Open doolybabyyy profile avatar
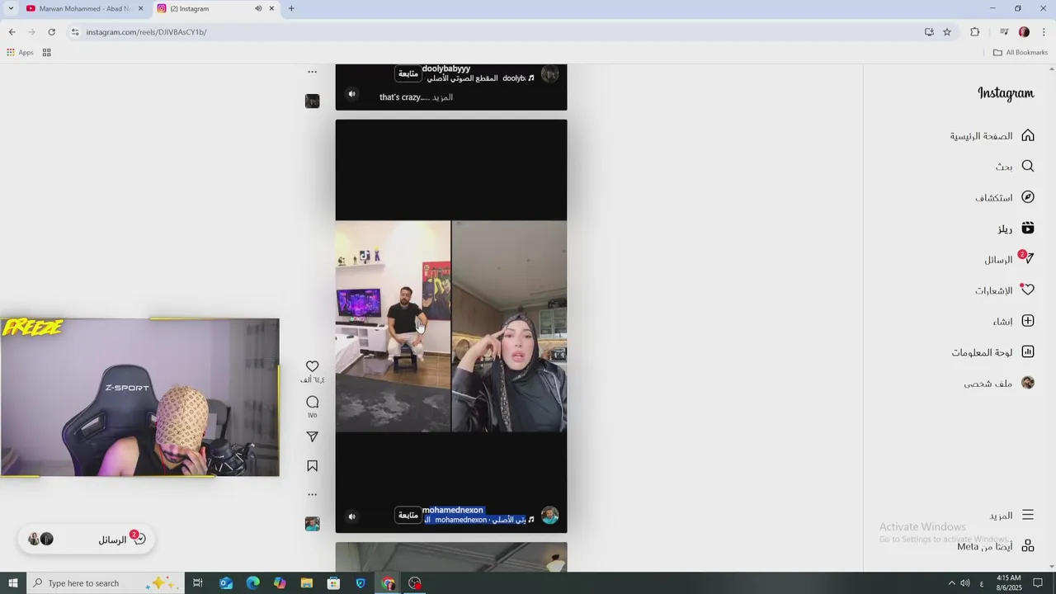The width and height of the screenshot is (1056, 594). 549,73
